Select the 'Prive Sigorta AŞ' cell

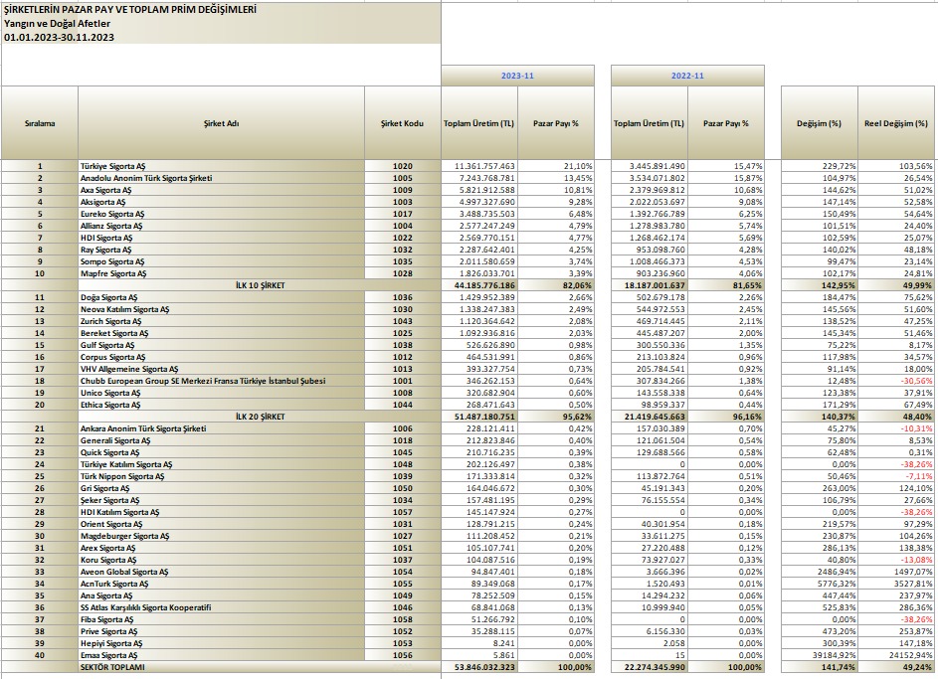(222, 632)
